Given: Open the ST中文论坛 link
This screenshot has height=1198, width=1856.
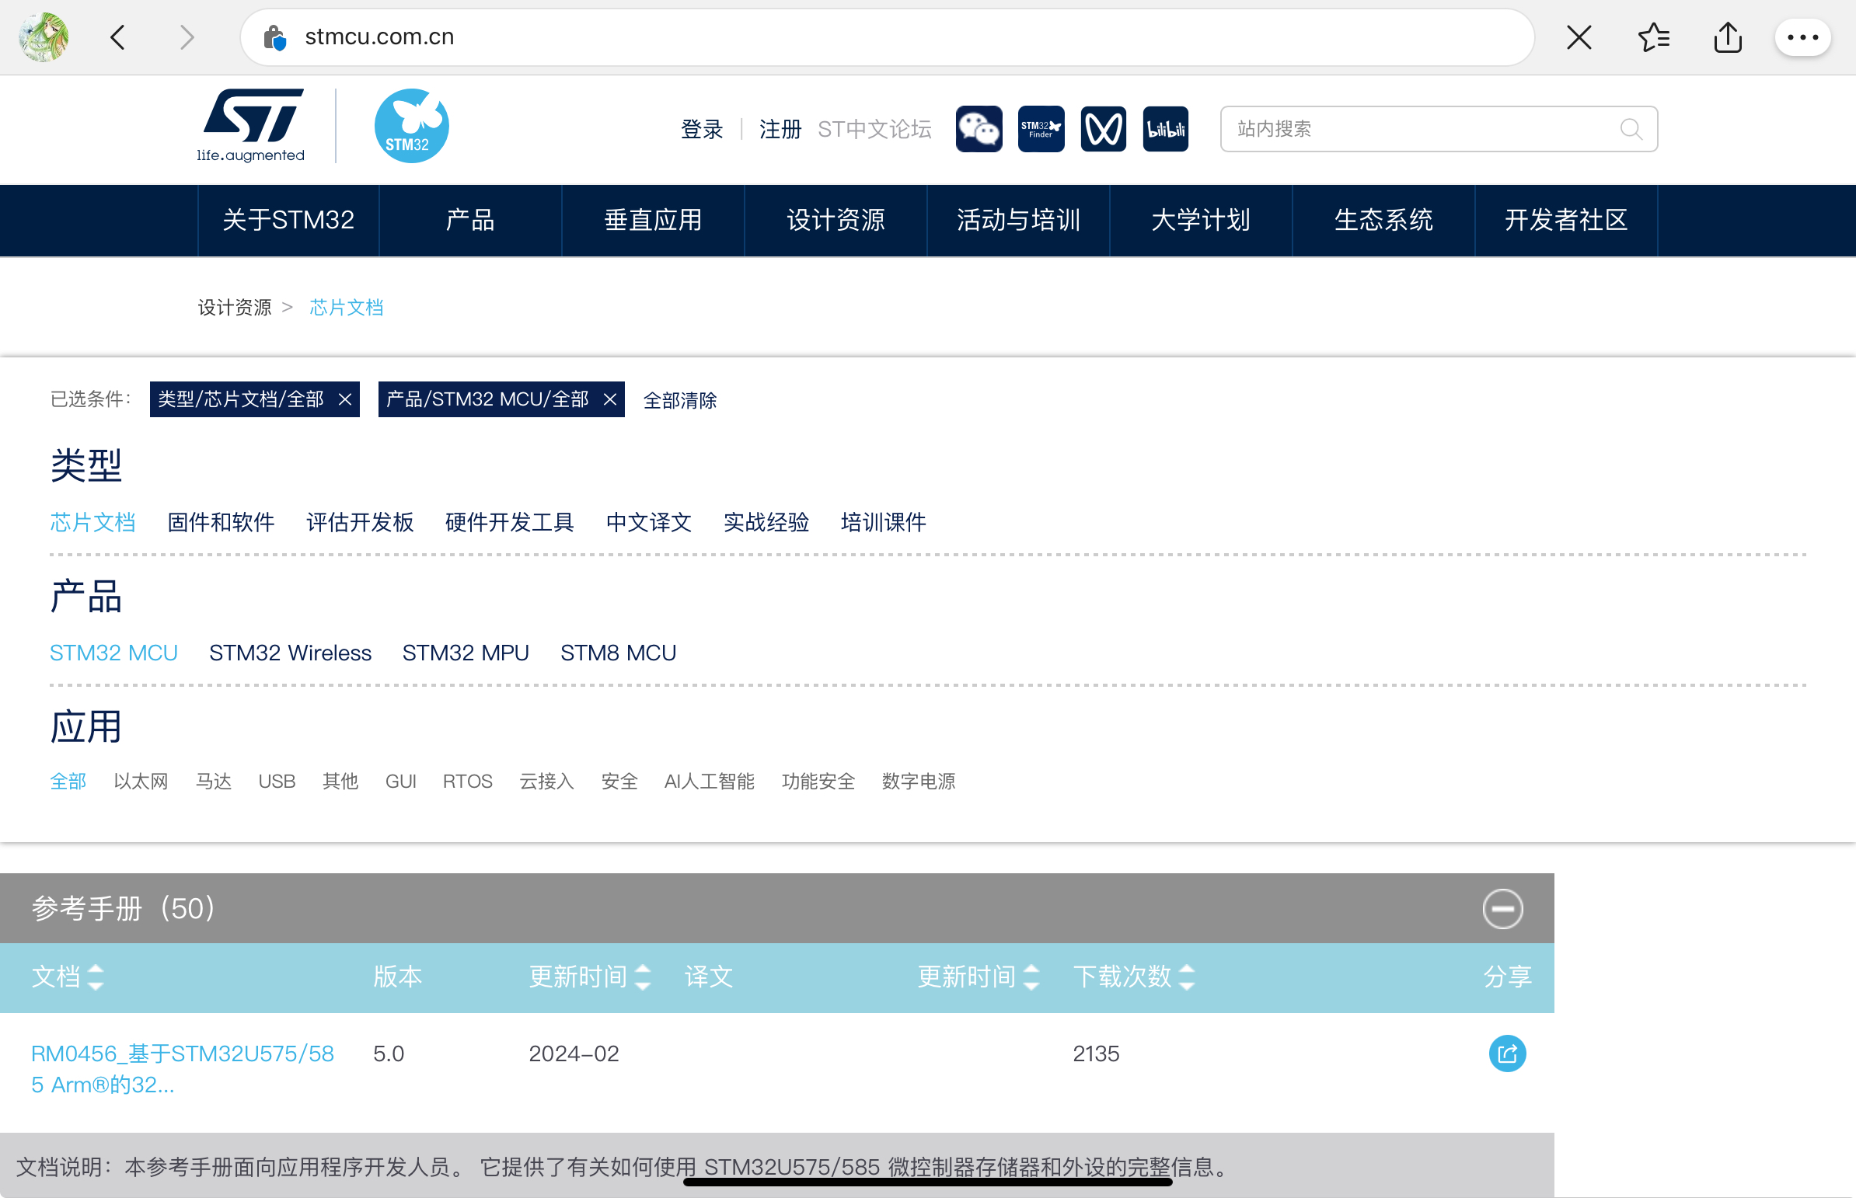Looking at the screenshot, I should coord(874,129).
